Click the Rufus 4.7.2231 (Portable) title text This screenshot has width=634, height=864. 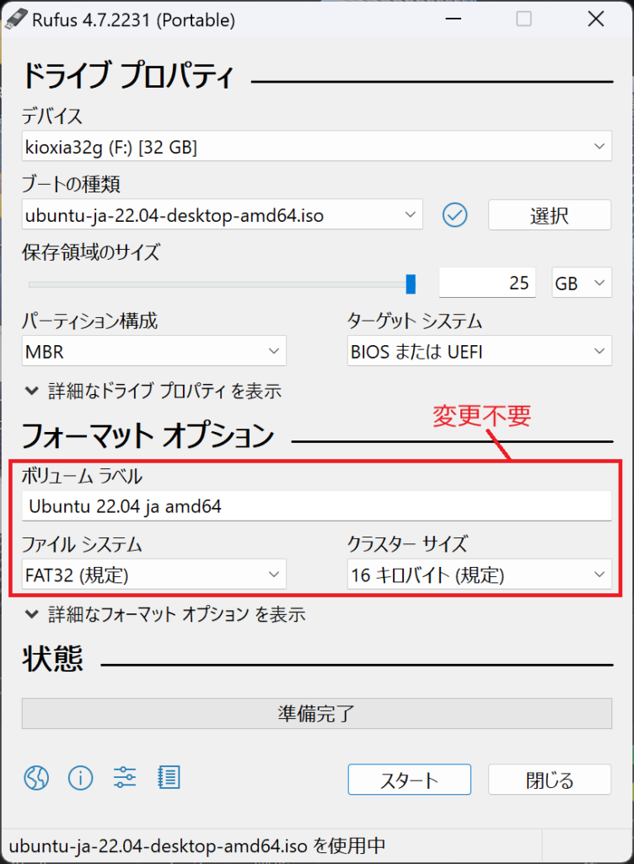point(134,20)
